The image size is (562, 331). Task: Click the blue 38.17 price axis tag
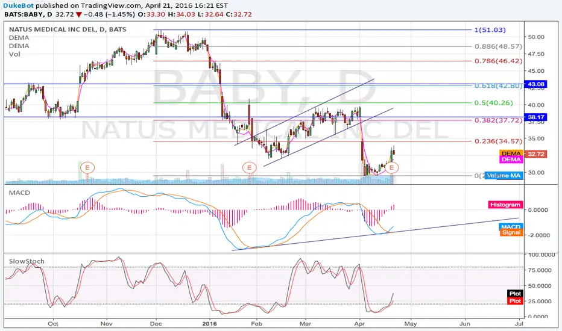[x=535, y=117]
